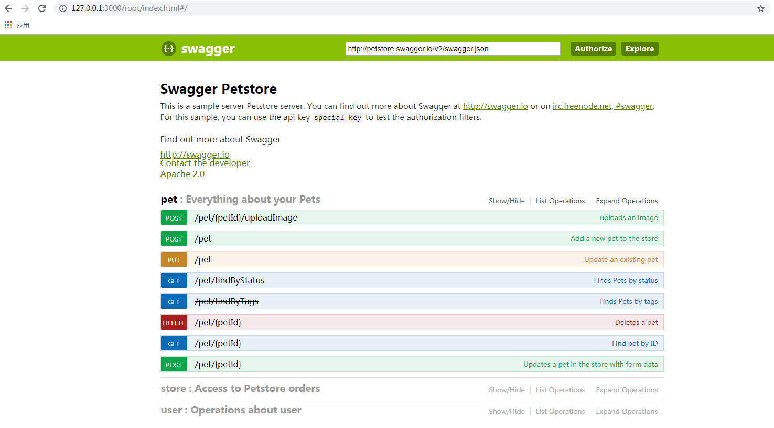This screenshot has width=774, height=428.
Task: Click the Explore button
Action: (640, 49)
